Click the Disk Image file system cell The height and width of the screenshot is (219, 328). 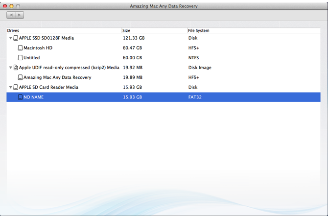tap(200, 68)
